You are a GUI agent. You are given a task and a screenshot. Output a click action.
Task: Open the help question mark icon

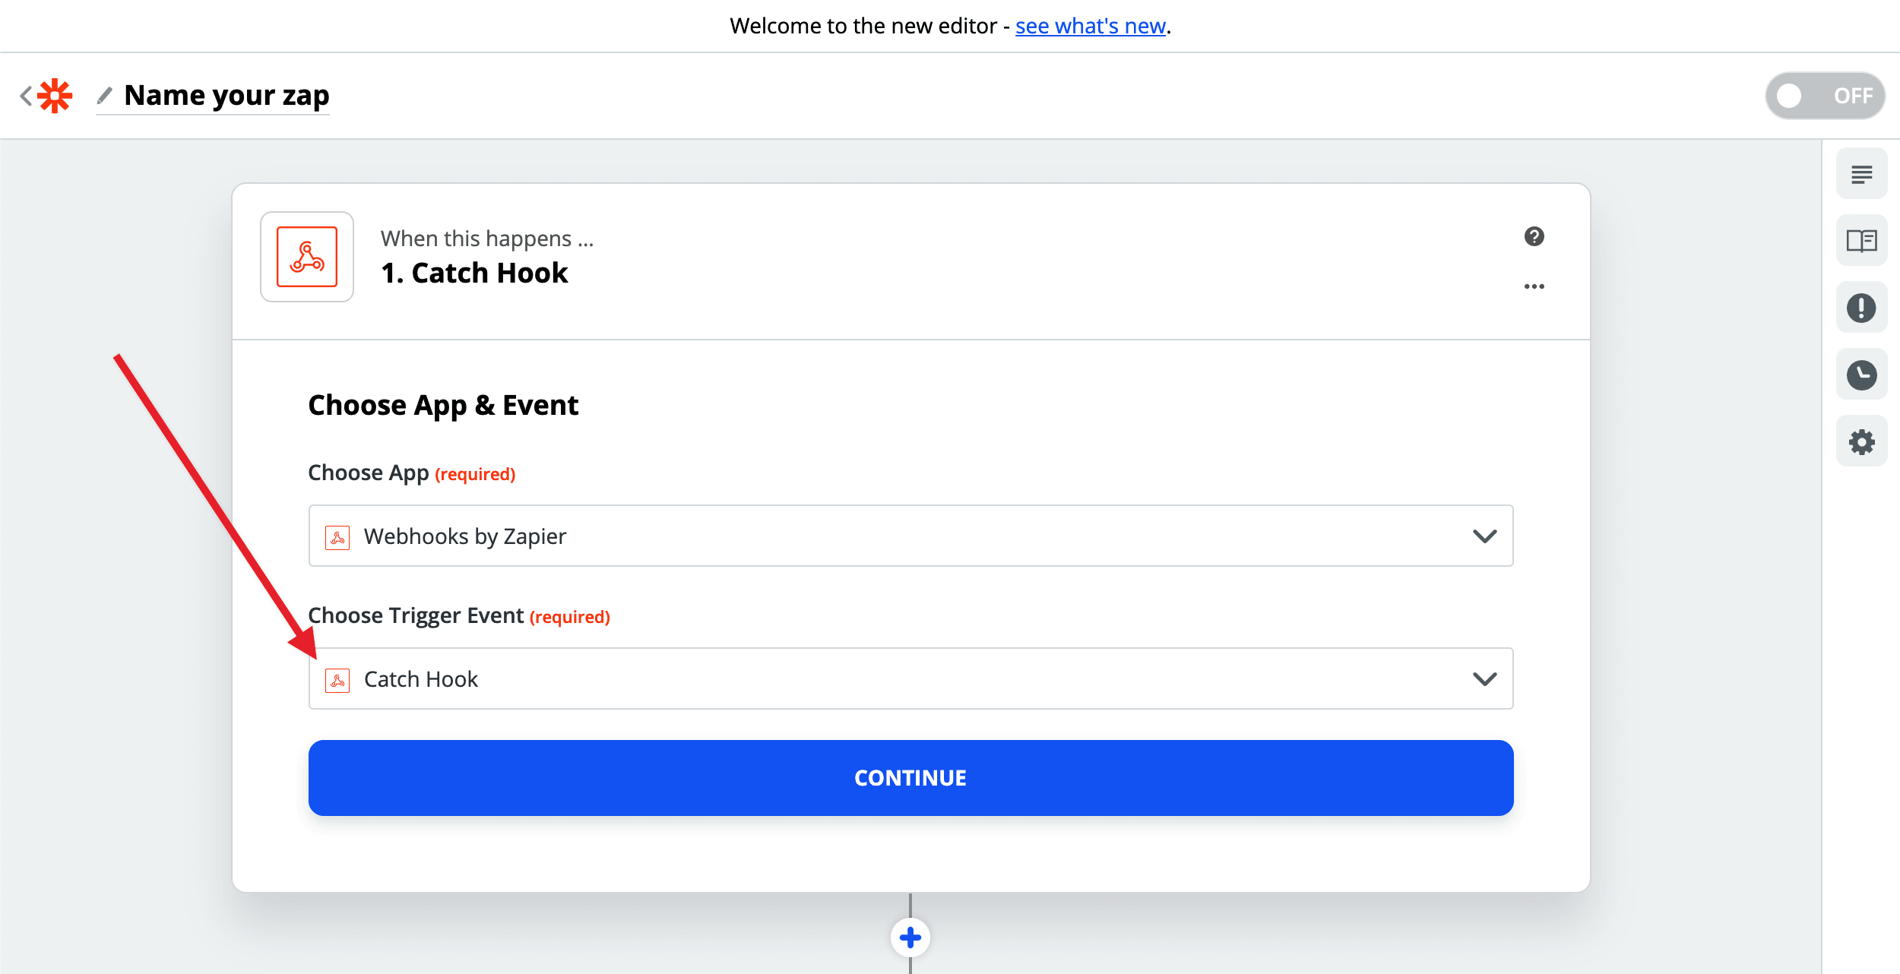point(1534,236)
